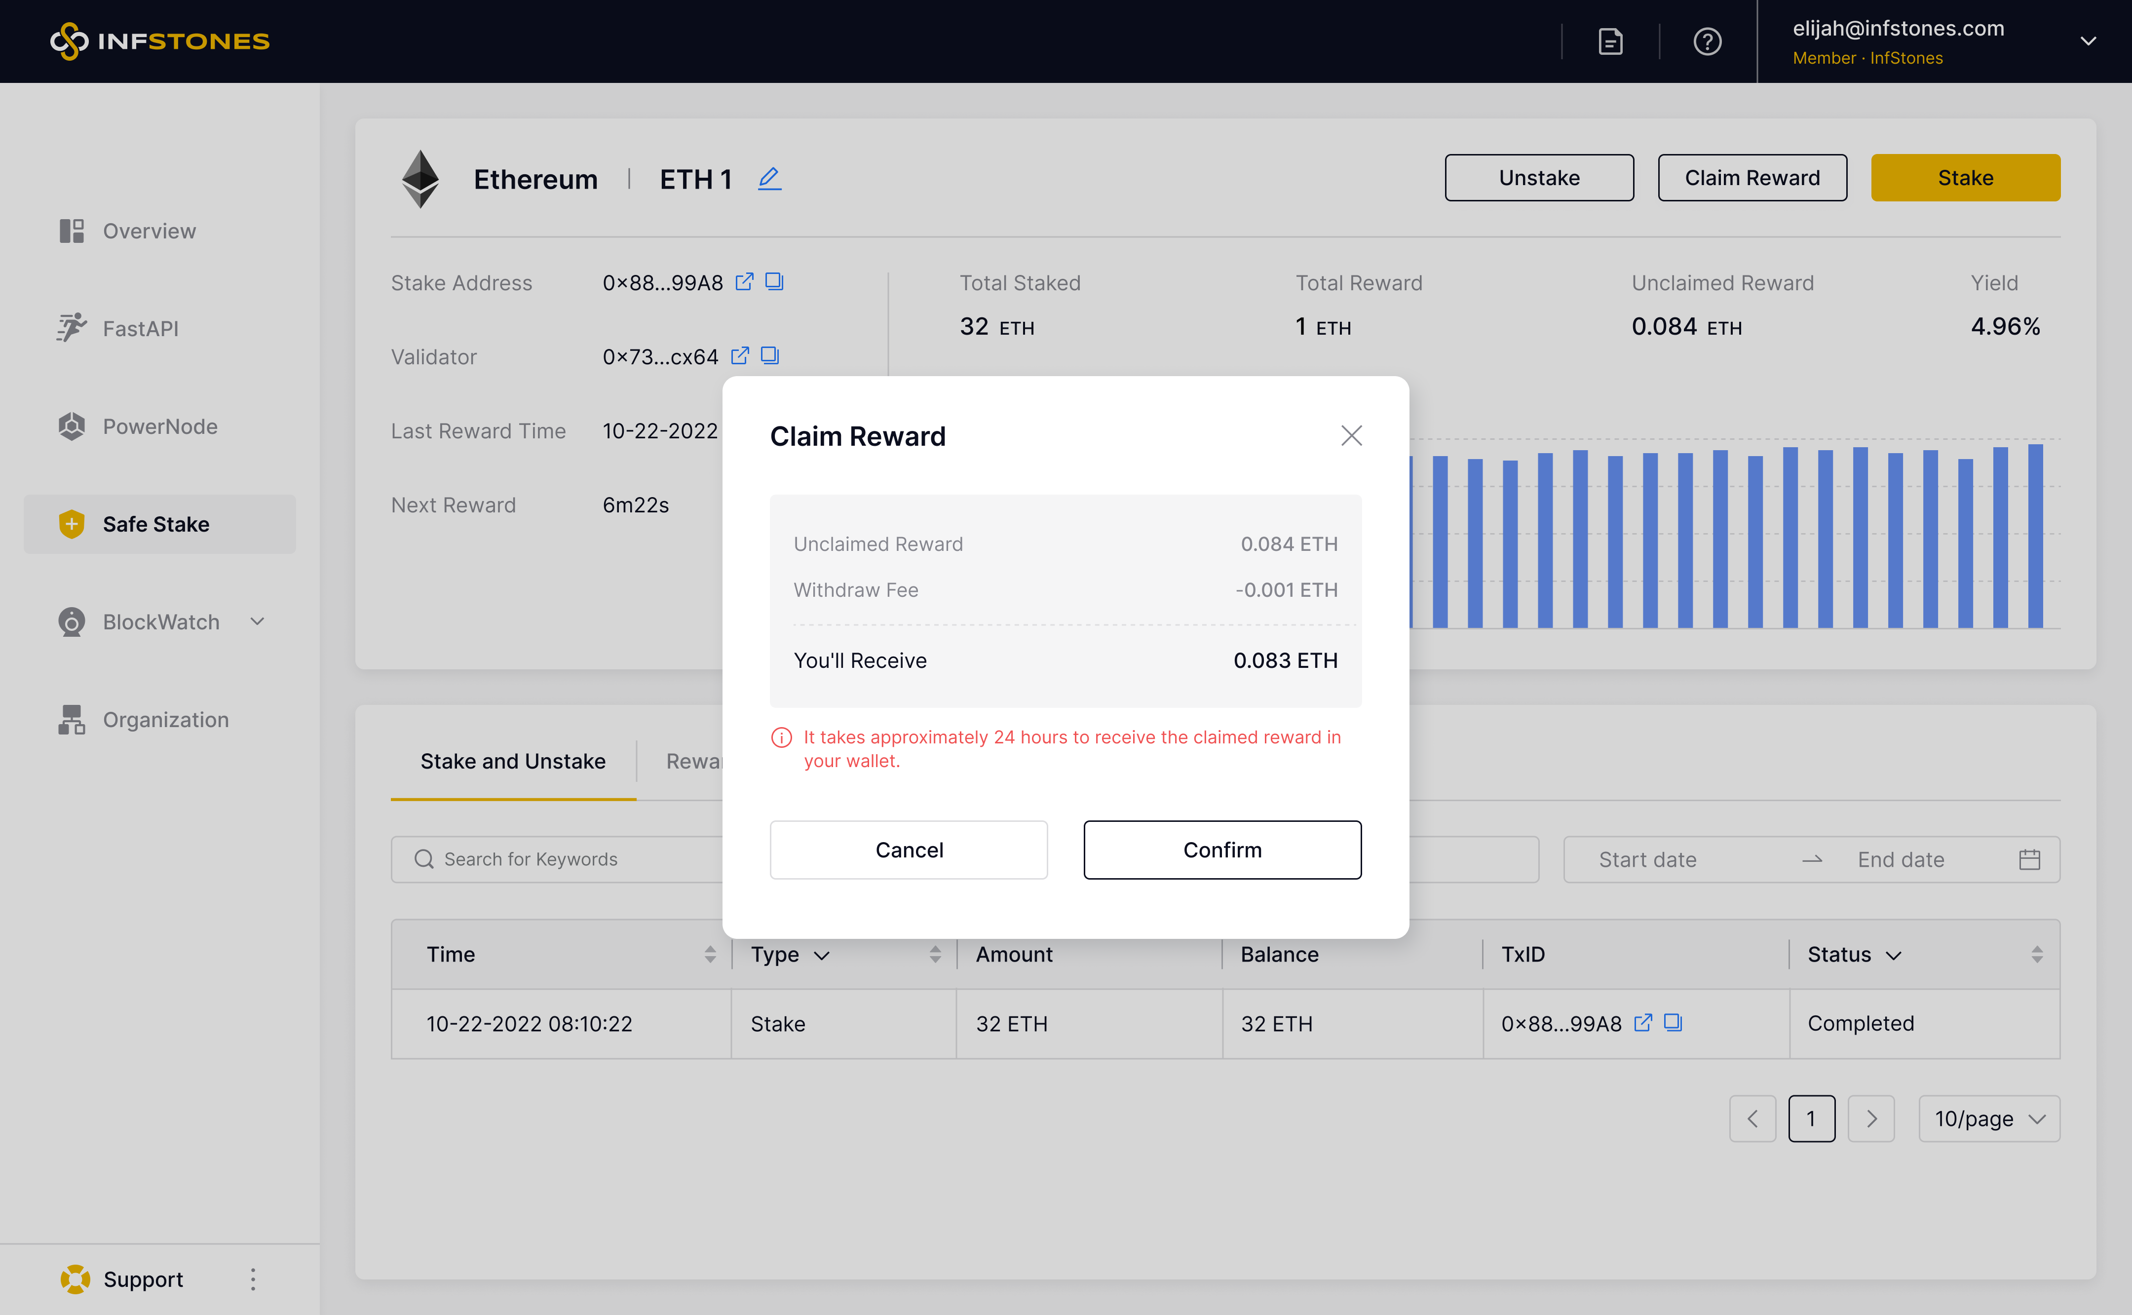The image size is (2132, 1315).
Task: Click the document icon in top bar
Action: [1610, 41]
